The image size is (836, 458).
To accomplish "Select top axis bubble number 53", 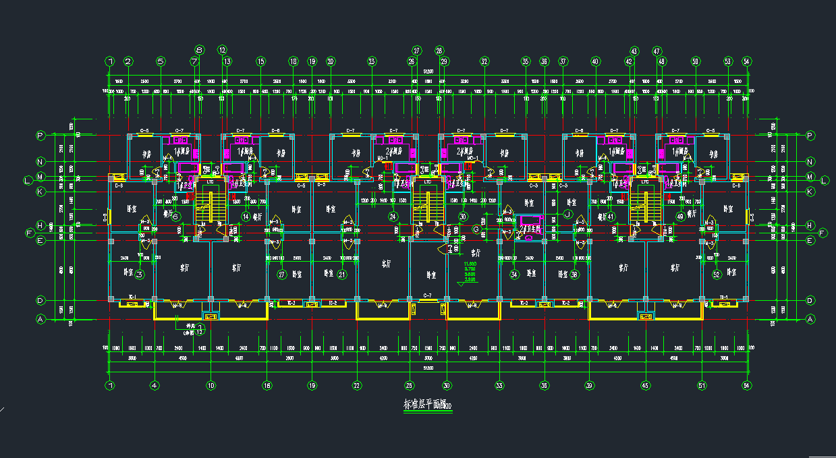I will (728, 61).
